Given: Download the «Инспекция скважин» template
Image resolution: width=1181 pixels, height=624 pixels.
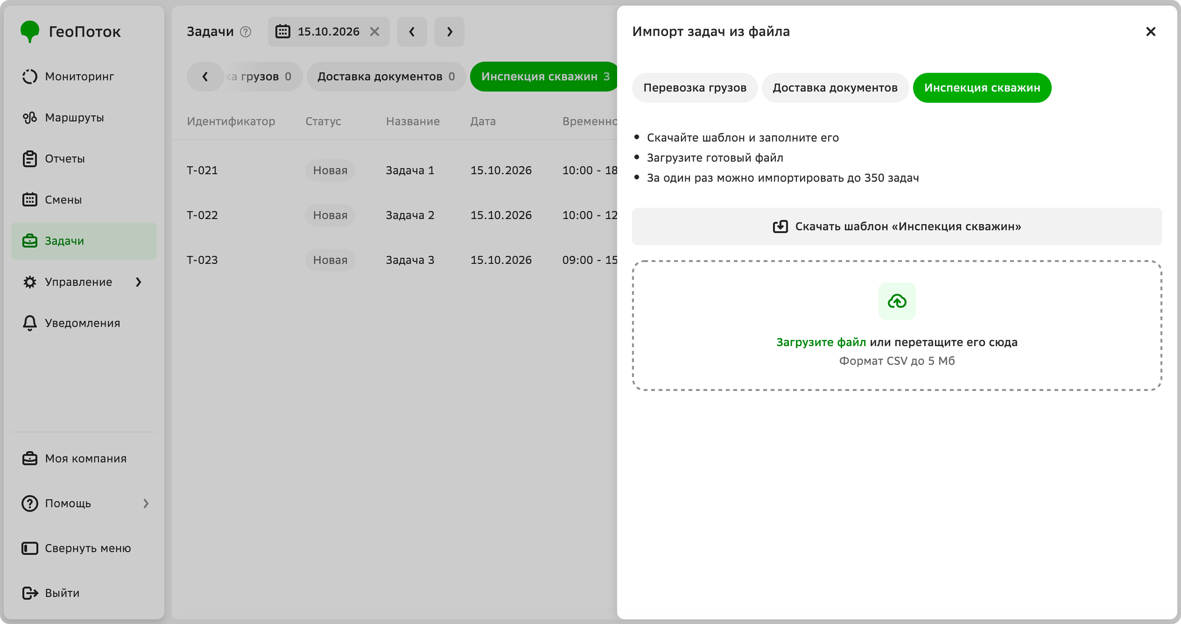Looking at the screenshot, I should (x=897, y=226).
